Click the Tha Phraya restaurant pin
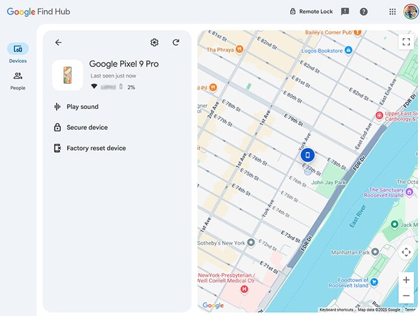 point(239,49)
